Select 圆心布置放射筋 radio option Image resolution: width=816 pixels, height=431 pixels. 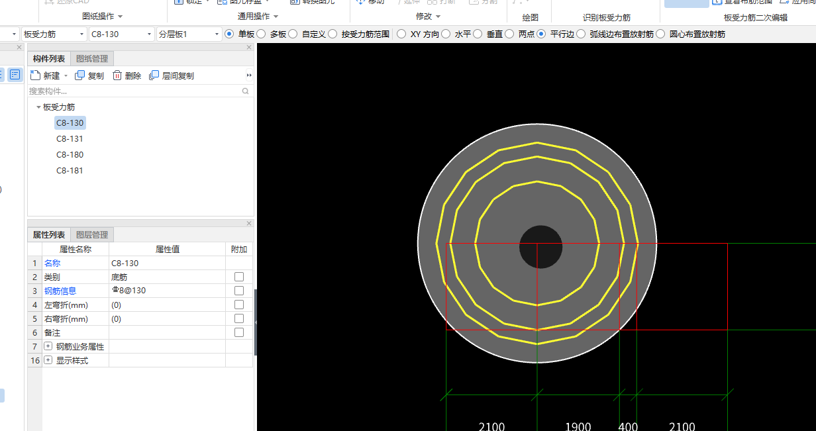point(660,34)
